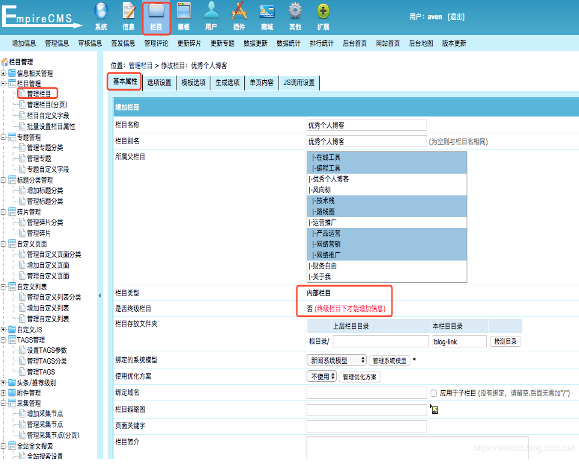Open the 新闻系统模型 dropdown
This screenshot has height=465, width=579.
(337, 360)
